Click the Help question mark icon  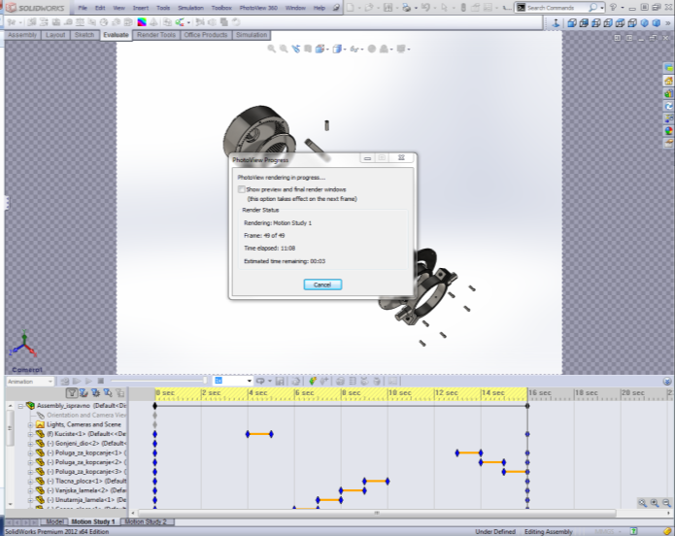pos(613,8)
